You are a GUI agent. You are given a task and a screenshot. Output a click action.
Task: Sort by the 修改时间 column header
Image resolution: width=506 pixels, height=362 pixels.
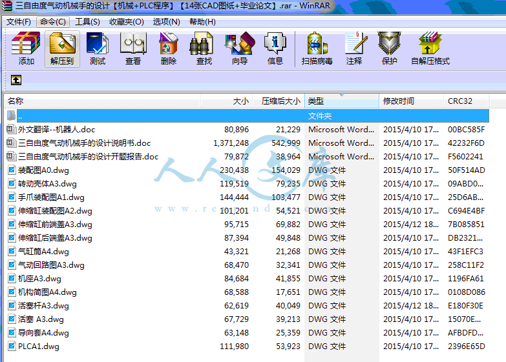coord(411,101)
